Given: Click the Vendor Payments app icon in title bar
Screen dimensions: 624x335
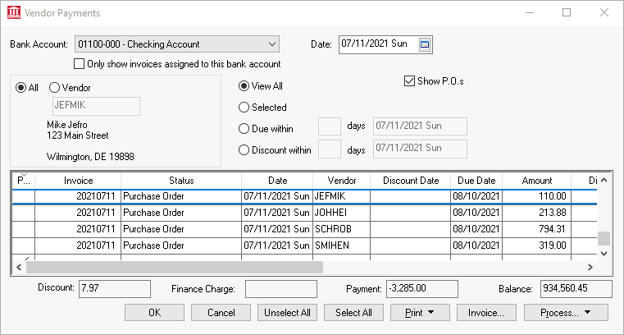Looking at the screenshot, I should tap(14, 12).
